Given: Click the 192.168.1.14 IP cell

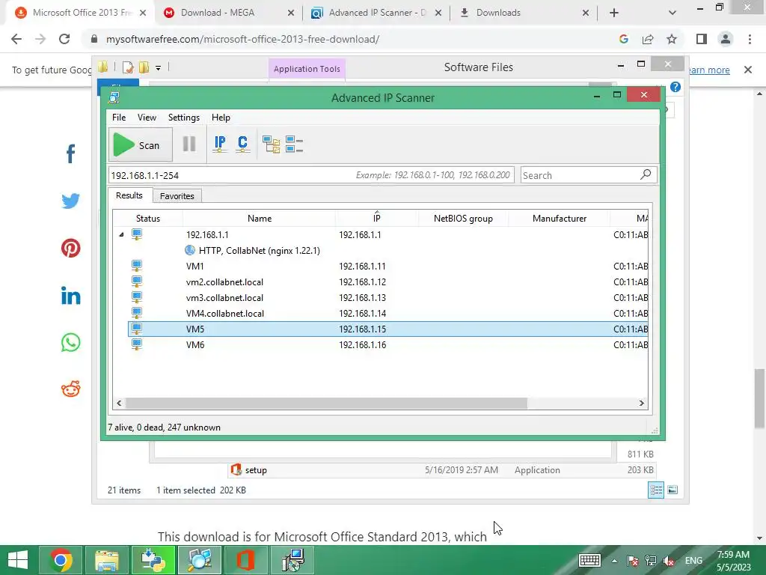Looking at the screenshot, I should click(x=363, y=314).
